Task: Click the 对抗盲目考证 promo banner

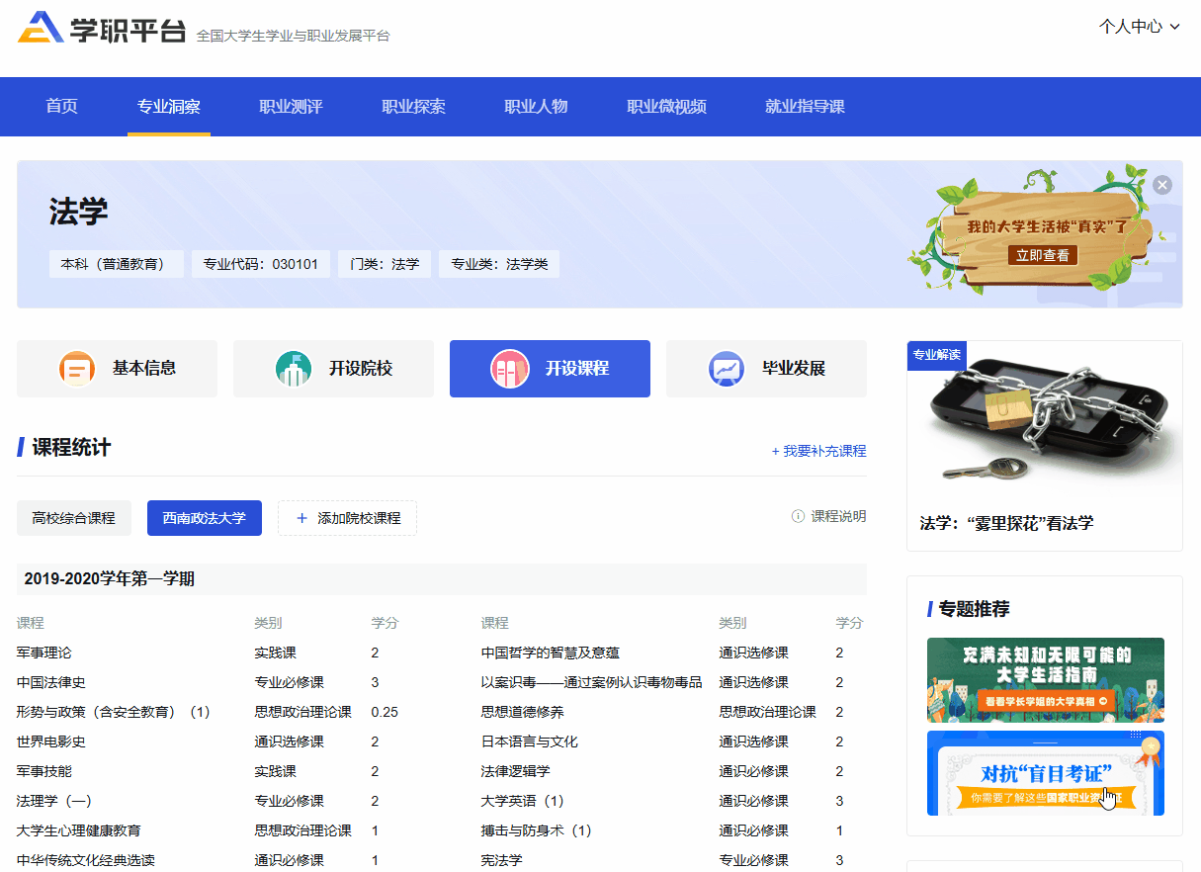Action: [x=1044, y=773]
